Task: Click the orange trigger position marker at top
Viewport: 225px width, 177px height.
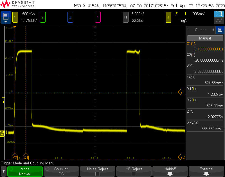Action: (x=15, y=27)
